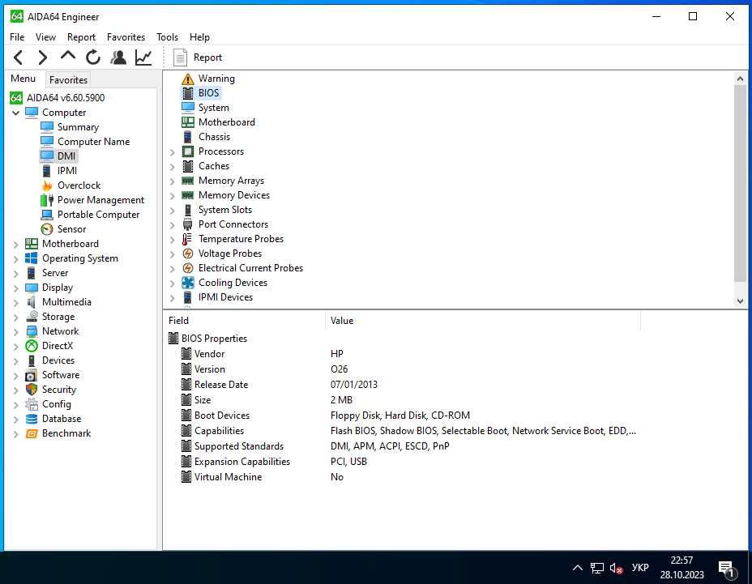
Task: Select the Supported Standards row
Action: point(406,446)
